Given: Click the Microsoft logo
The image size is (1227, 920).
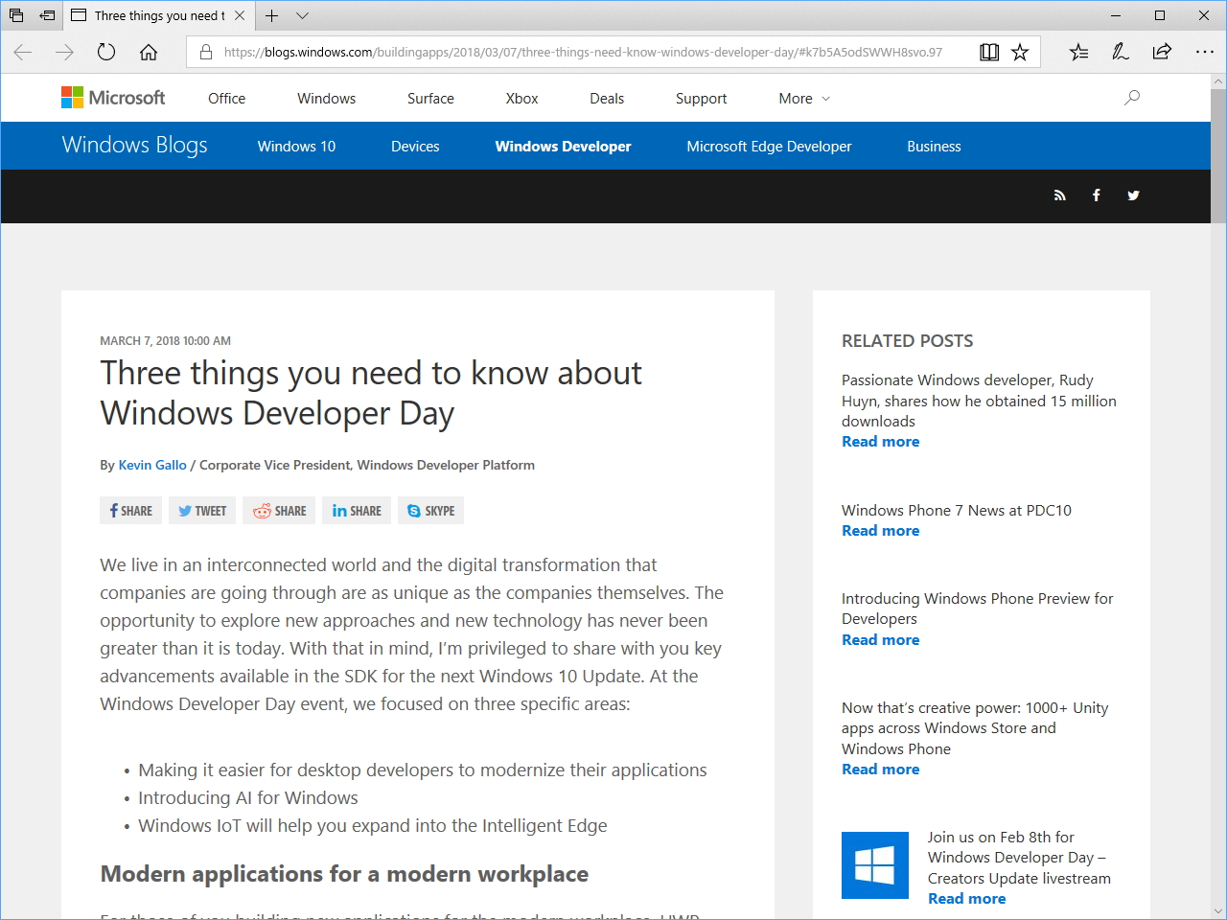Looking at the screenshot, I should click(x=112, y=97).
